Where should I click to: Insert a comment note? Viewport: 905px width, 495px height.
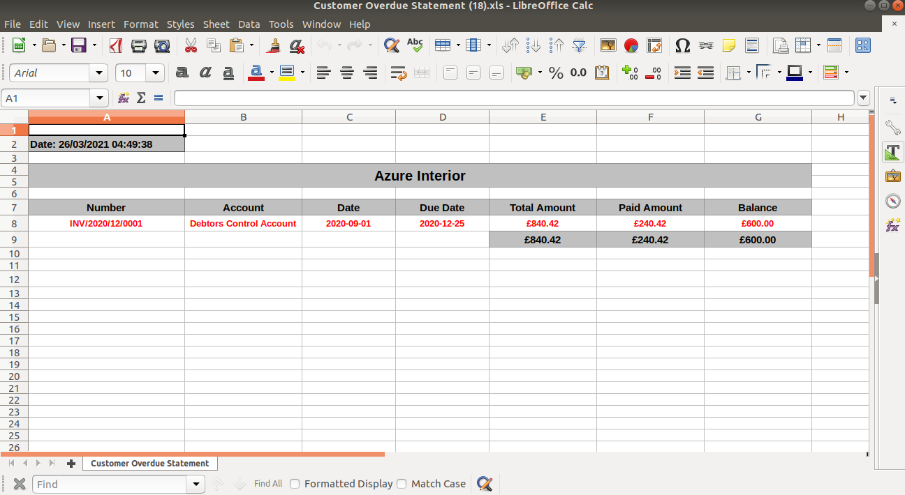(729, 46)
